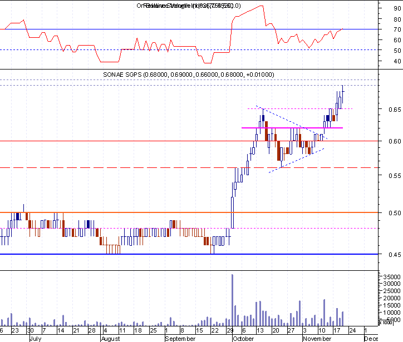This screenshot has height=342, width=403.
Task: Click the red RSI line peak above 90
Action: (262, 6)
